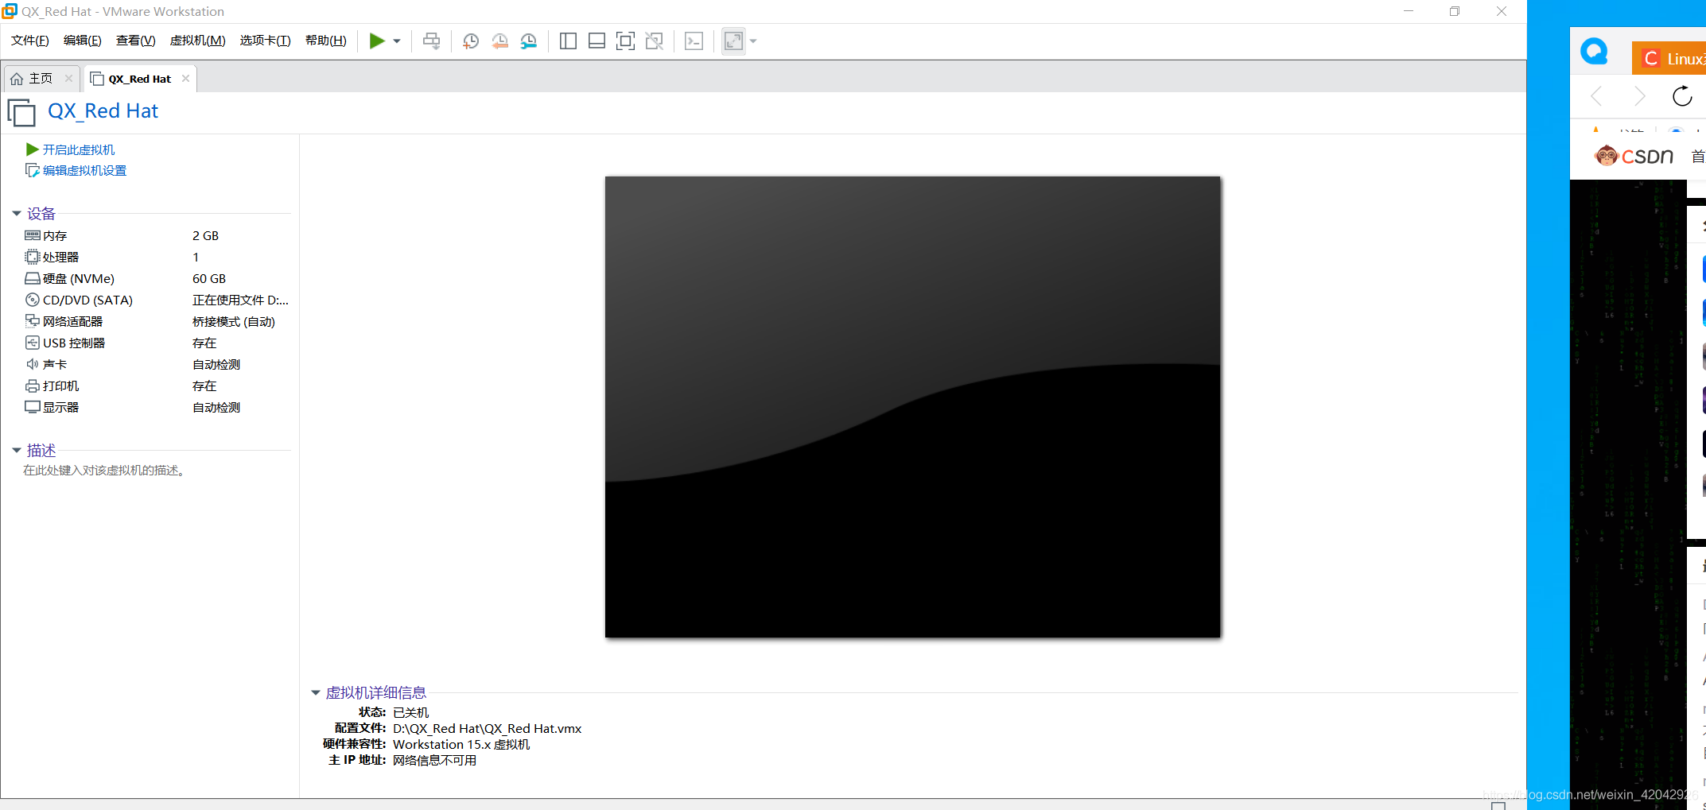This screenshot has width=1706, height=810.
Task: Open stretch display dropdown arrow
Action: pyautogui.click(x=753, y=41)
